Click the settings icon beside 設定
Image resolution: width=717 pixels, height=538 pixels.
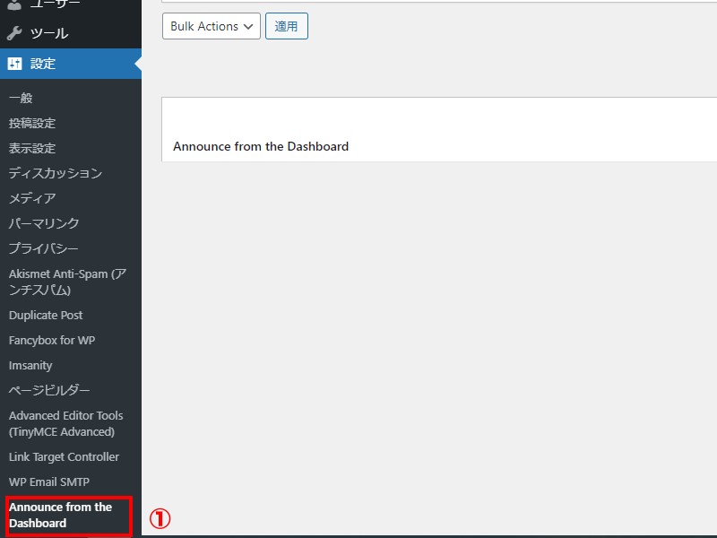click(14, 64)
